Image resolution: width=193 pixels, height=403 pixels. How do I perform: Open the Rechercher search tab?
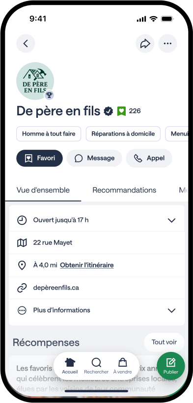[x=96, y=366]
